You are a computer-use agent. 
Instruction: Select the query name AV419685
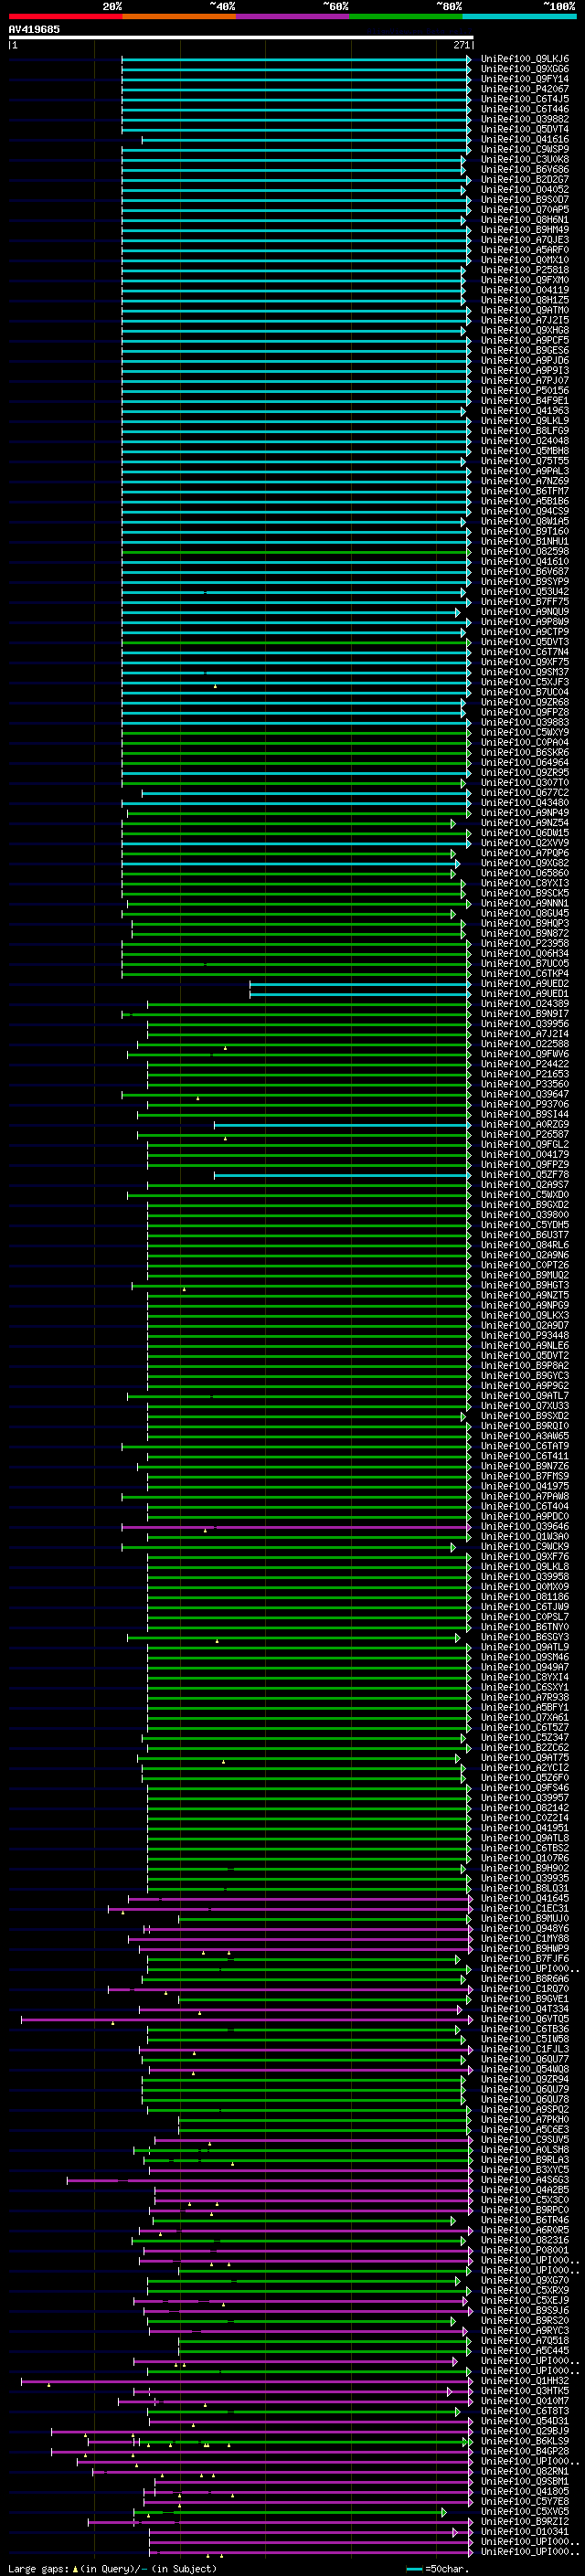(34, 29)
